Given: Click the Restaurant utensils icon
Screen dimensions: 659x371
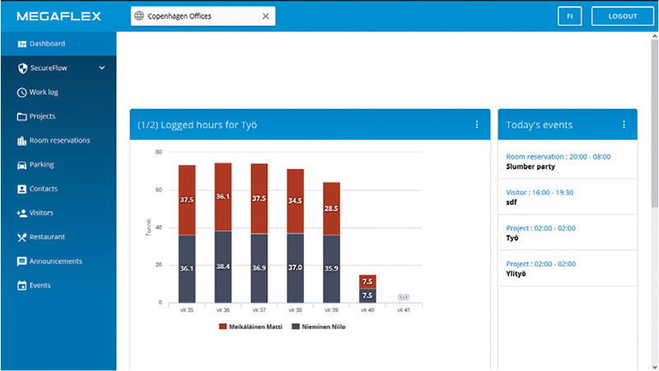Looking at the screenshot, I should point(22,237).
